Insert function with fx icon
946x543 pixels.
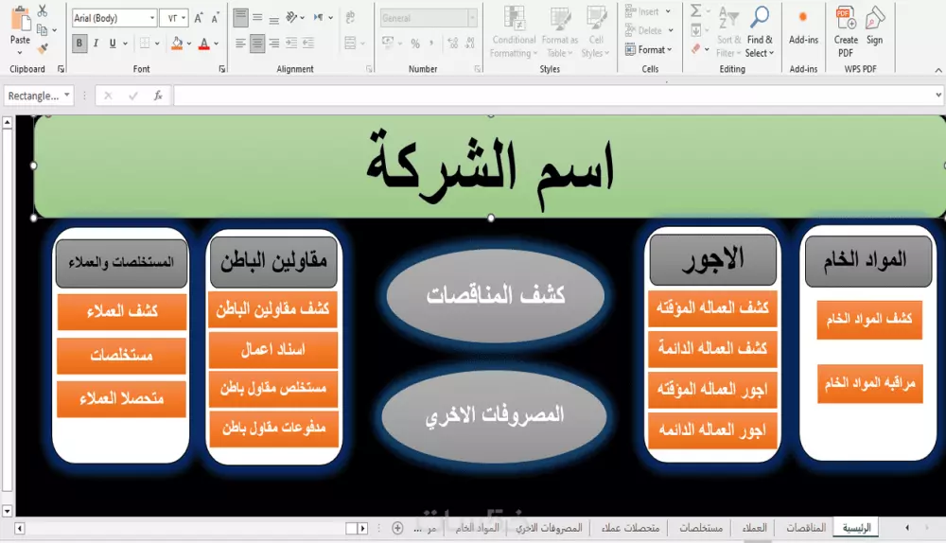[x=158, y=96]
